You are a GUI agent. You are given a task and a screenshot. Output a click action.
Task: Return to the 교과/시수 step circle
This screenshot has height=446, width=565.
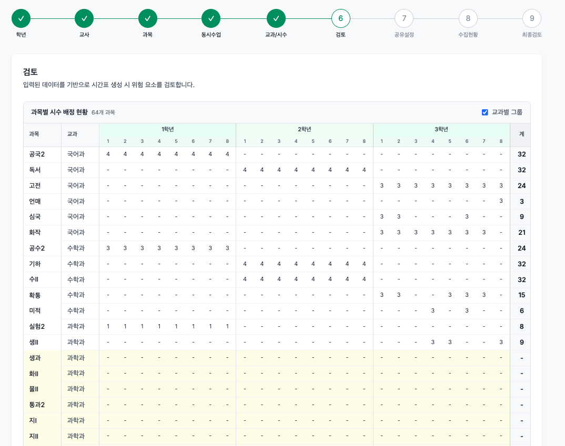pyautogui.click(x=276, y=18)
